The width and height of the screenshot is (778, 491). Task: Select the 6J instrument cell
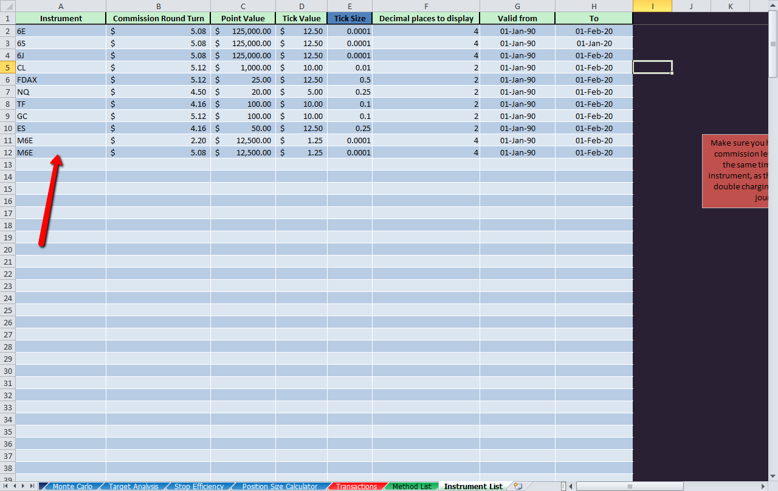61,55
